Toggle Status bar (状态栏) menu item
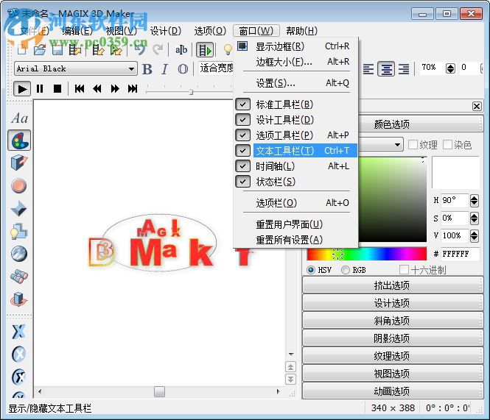 [x=295, y=182]
